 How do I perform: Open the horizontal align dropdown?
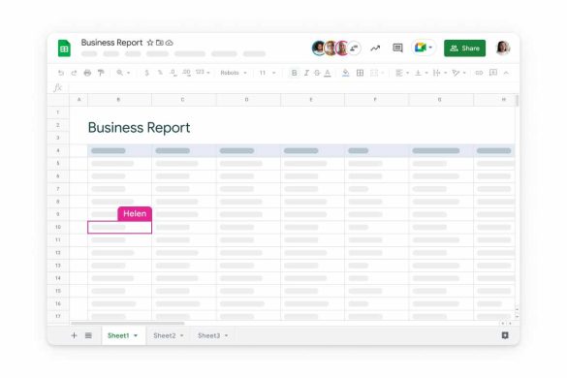pos(402,73)
